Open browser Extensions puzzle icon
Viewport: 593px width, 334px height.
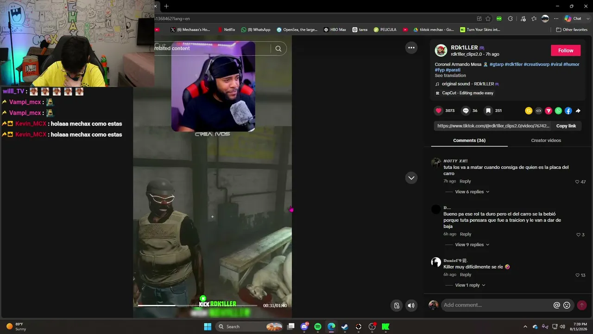pos(510,19)
